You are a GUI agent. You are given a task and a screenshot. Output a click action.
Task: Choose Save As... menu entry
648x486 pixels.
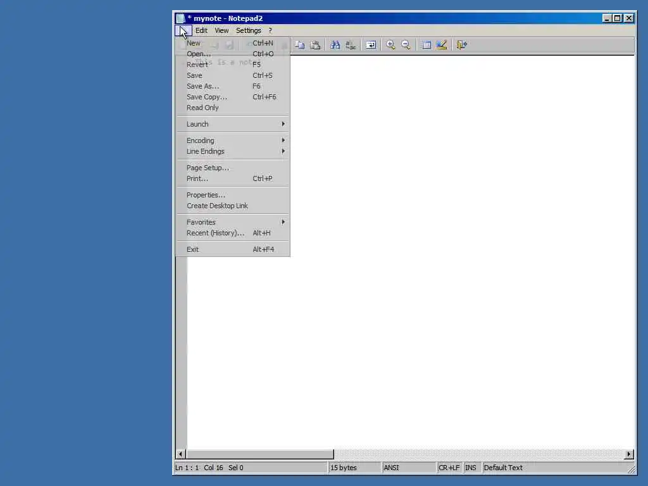coord(233,86)
